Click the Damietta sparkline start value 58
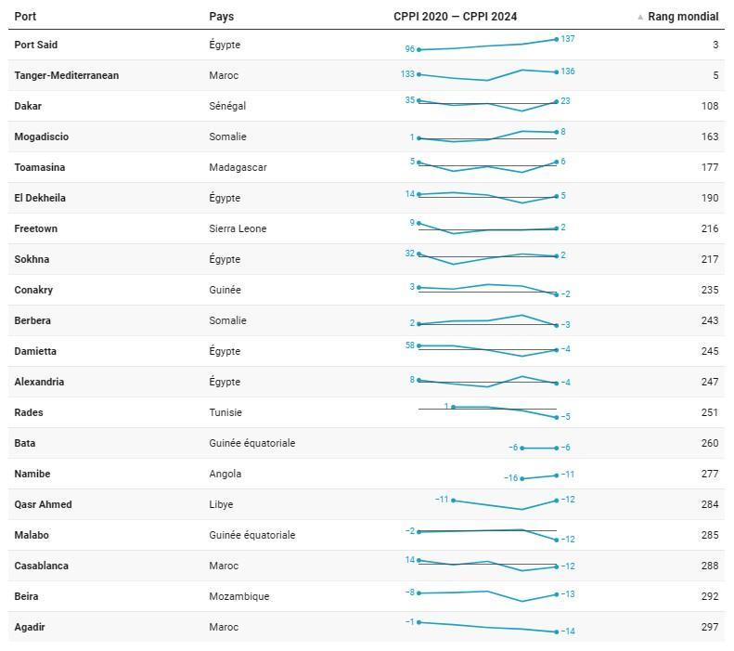 pos(410,345)
